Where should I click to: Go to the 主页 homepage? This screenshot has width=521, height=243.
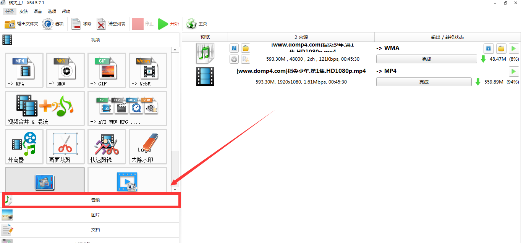pos(197,24)
